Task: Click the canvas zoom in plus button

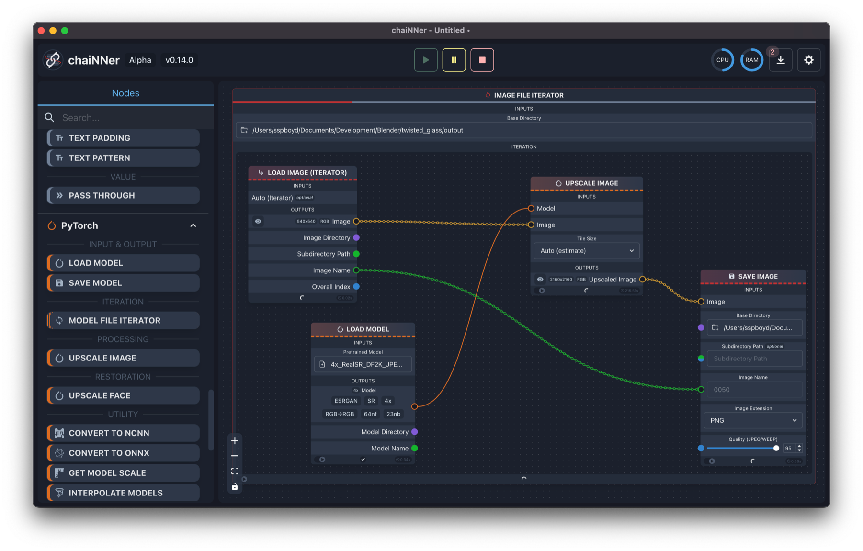Action: pyautogui.click(x=235, y=440)
